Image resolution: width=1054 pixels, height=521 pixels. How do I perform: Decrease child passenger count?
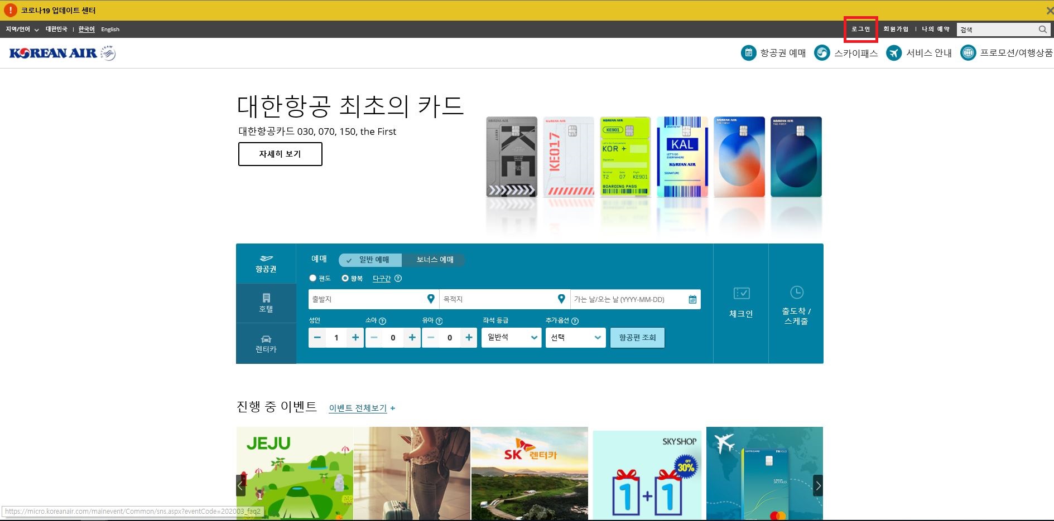374,338
